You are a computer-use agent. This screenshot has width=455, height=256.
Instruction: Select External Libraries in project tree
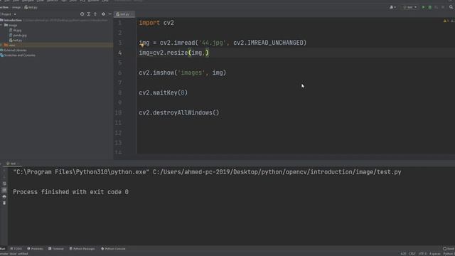(15, 50)
